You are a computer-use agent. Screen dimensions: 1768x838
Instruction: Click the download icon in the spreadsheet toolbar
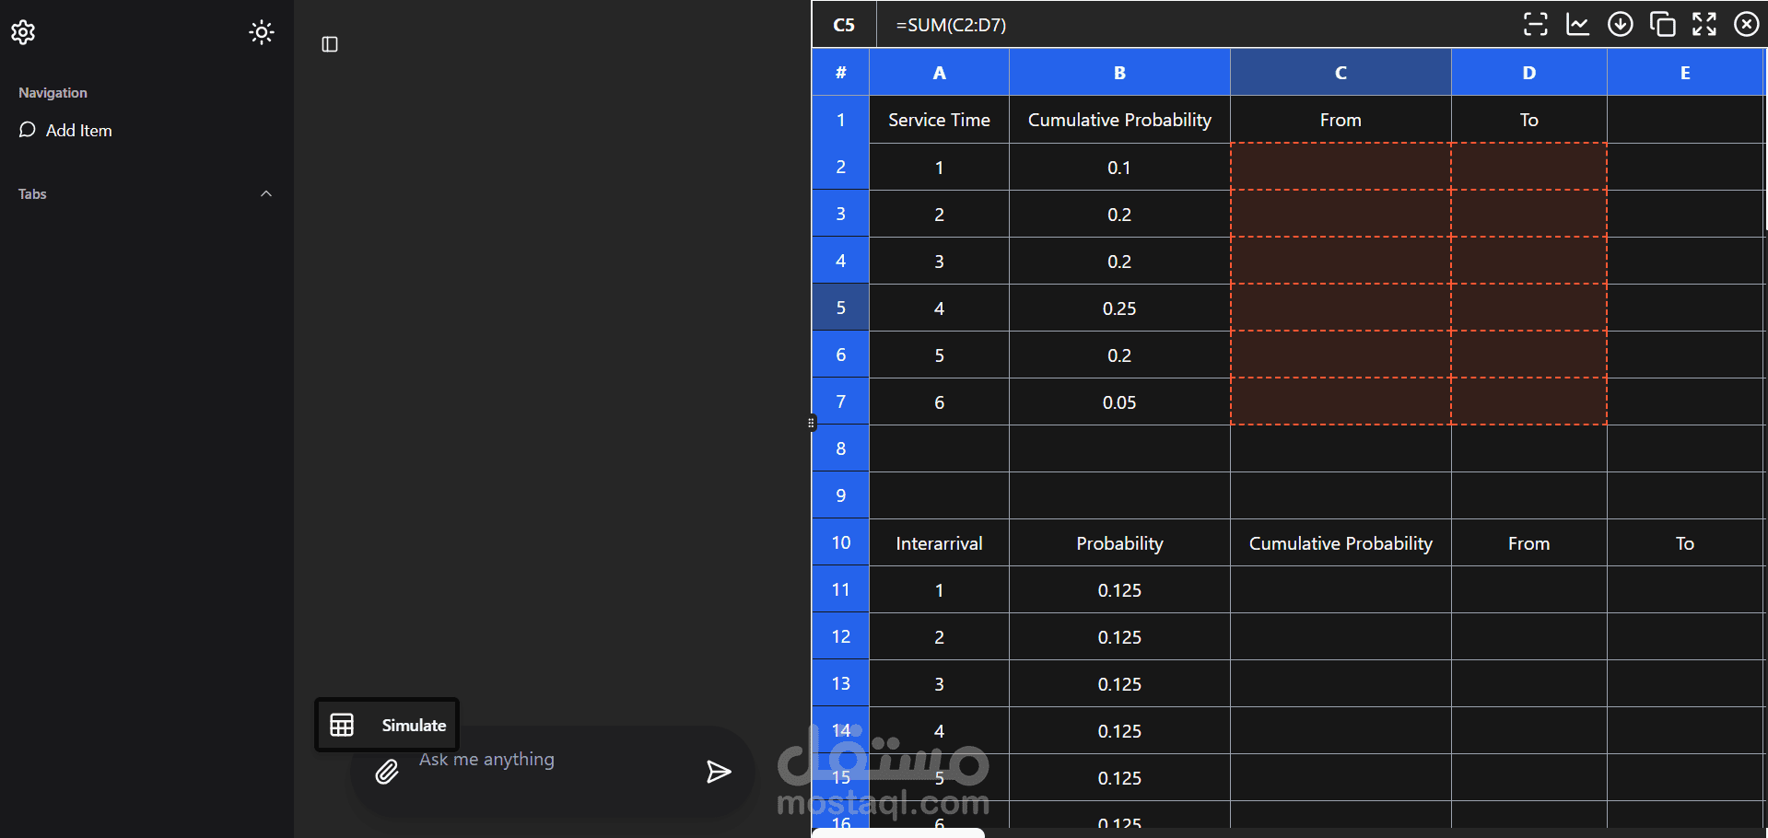[1620, 24]
